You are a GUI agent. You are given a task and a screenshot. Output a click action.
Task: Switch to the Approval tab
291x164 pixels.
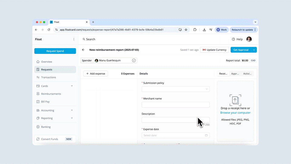235,73
